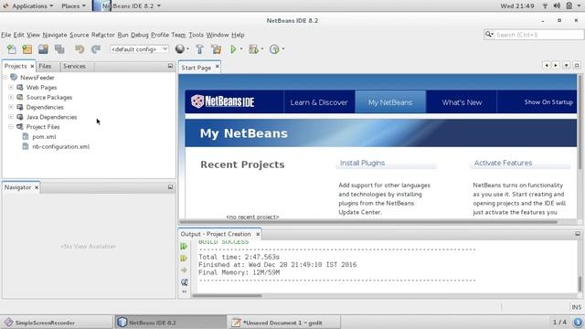The height and width of the screenshot is (329, 585).
Task: Expand the Java Dependencies node
Action: (x=11, y=117)
